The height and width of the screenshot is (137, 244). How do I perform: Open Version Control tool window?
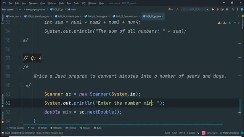click(x=15, y=128)
